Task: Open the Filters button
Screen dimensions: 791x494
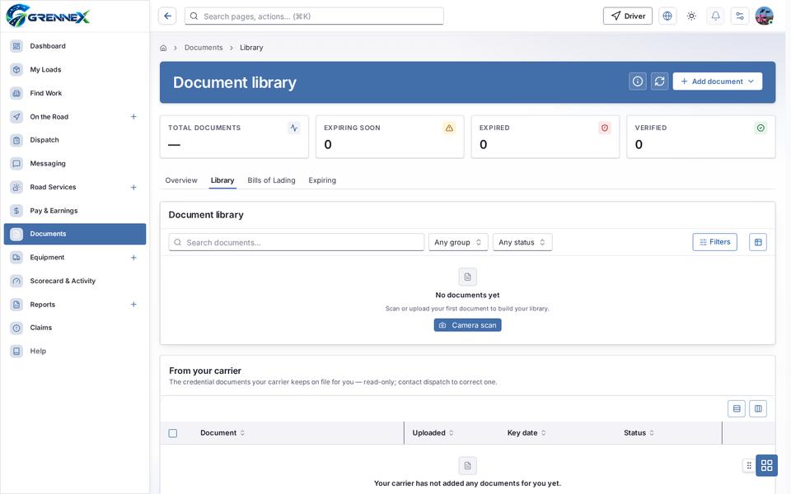Action: tap(715, 242)
